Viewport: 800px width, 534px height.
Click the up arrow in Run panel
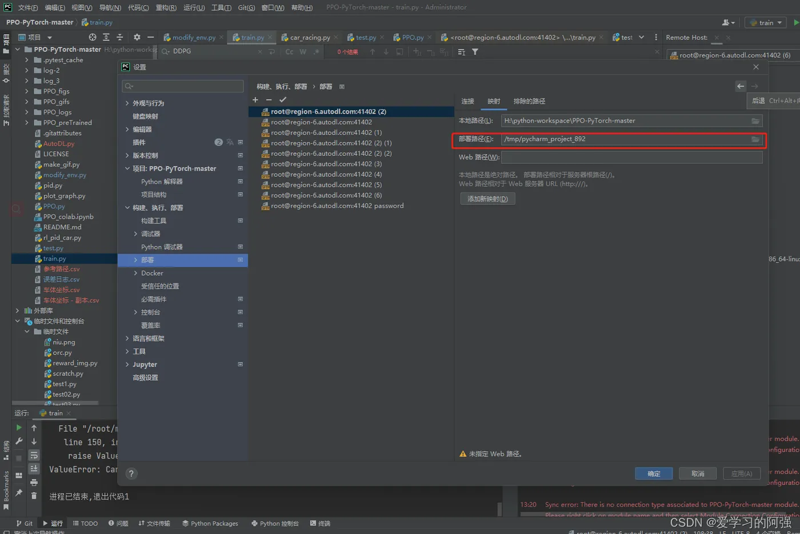tap(34, 427)
